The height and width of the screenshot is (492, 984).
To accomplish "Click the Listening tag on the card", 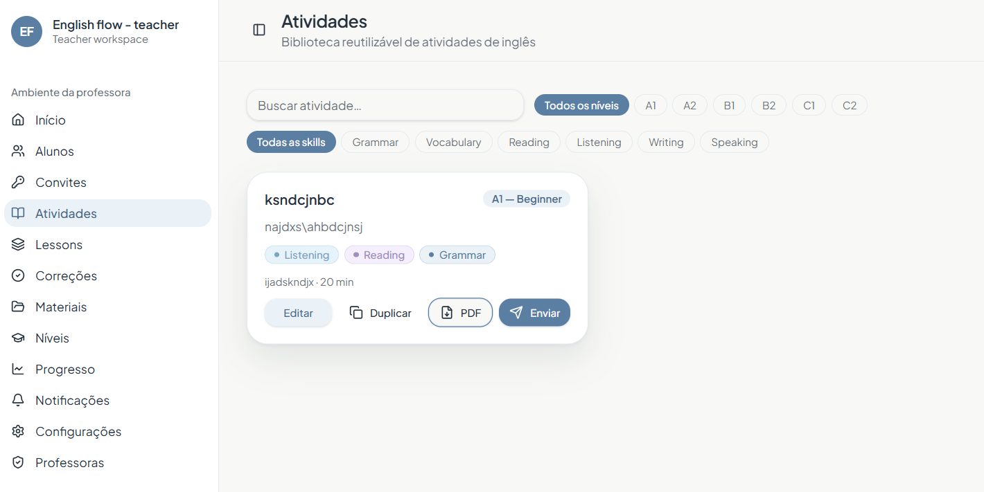I will click(x=301, y=255).
